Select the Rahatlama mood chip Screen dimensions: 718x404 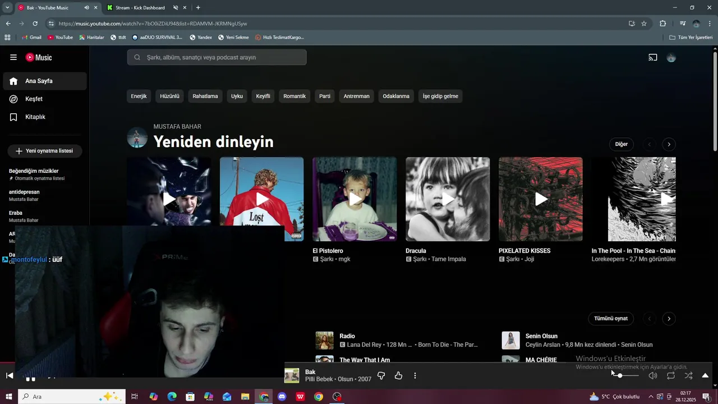point(205,96)
